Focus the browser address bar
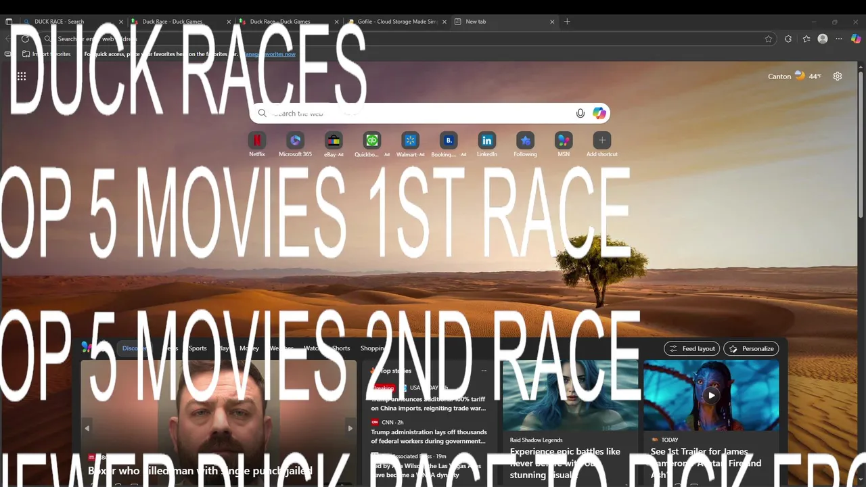Viewport: 866px width, 487px height. point(406,39)
